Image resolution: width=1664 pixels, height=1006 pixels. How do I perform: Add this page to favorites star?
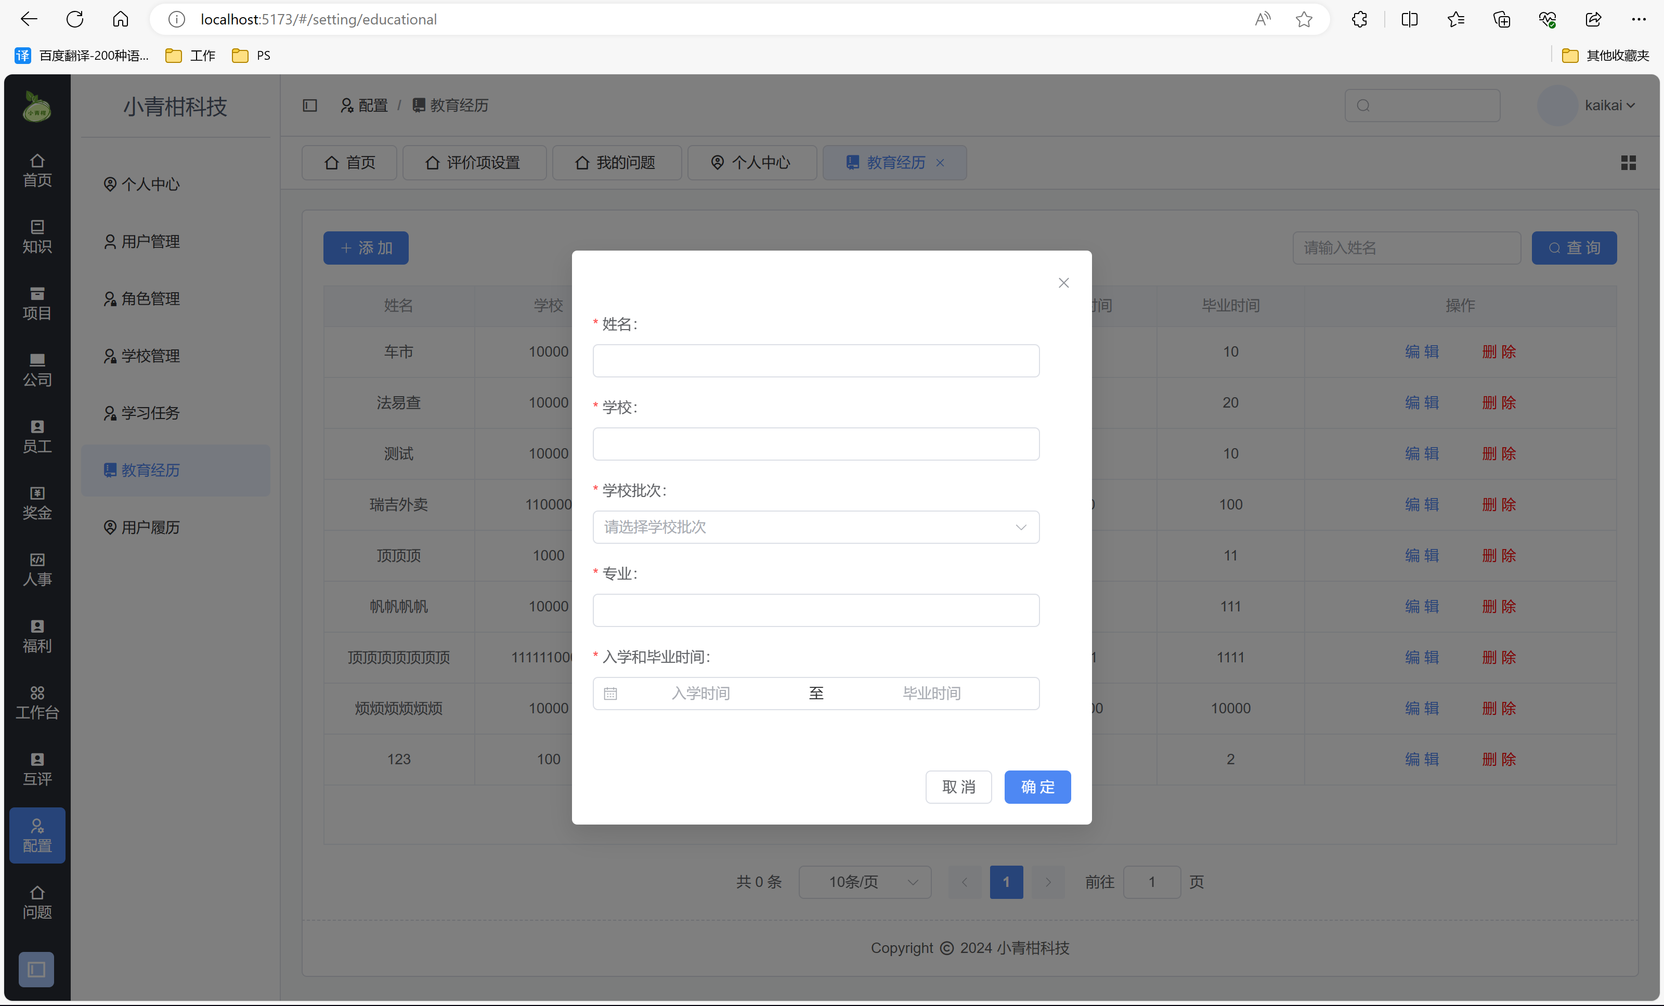coord(1304,19)
